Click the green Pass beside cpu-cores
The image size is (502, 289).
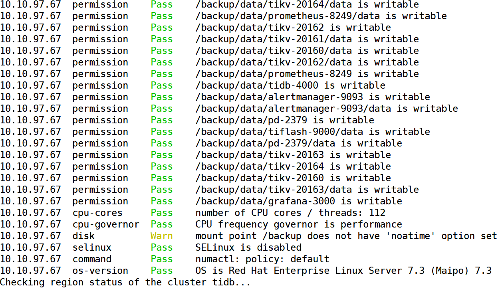pyautogui.click(x=162, y=213)
